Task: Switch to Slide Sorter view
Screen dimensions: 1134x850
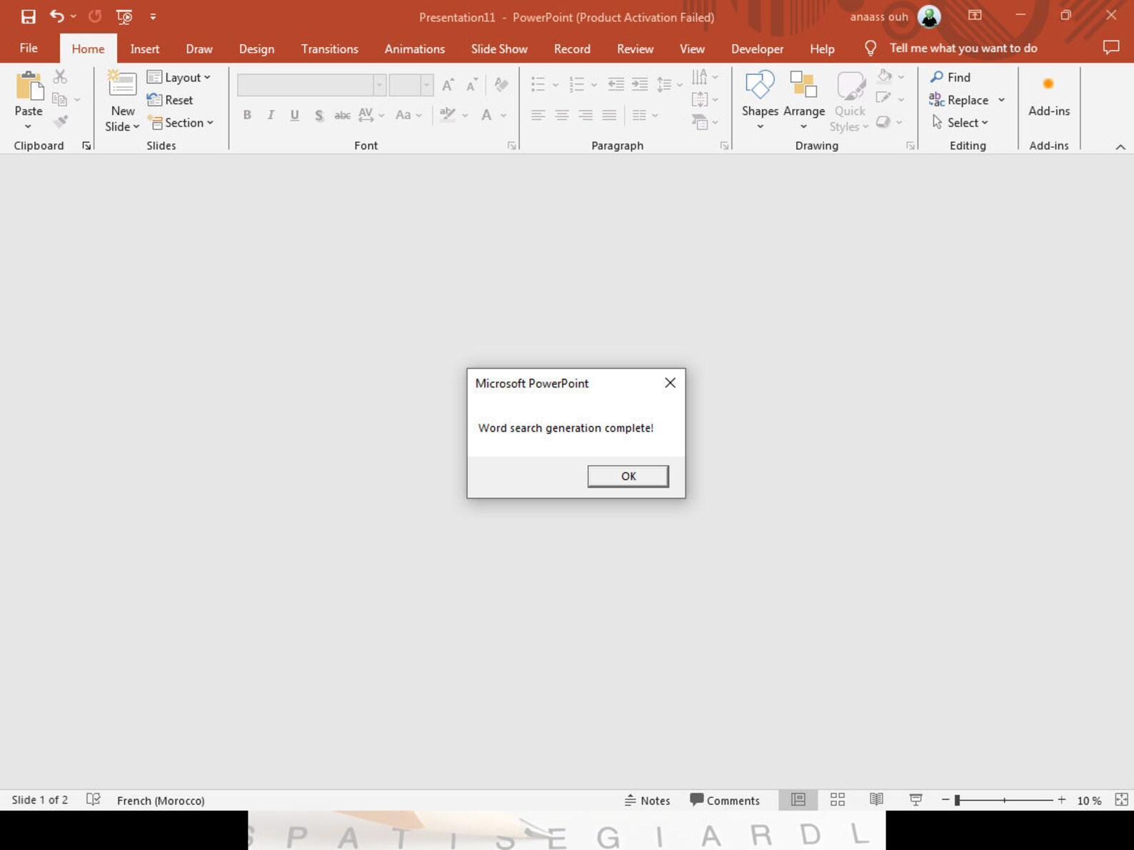Action: [x=838, y=800]
